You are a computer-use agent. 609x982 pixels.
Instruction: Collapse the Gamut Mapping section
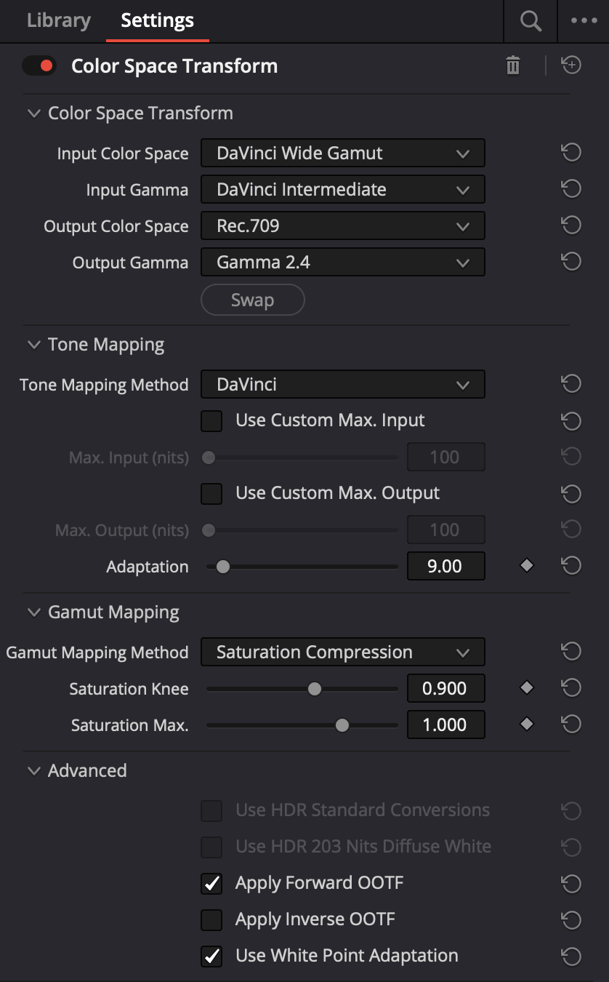click(x=33, y=612)
